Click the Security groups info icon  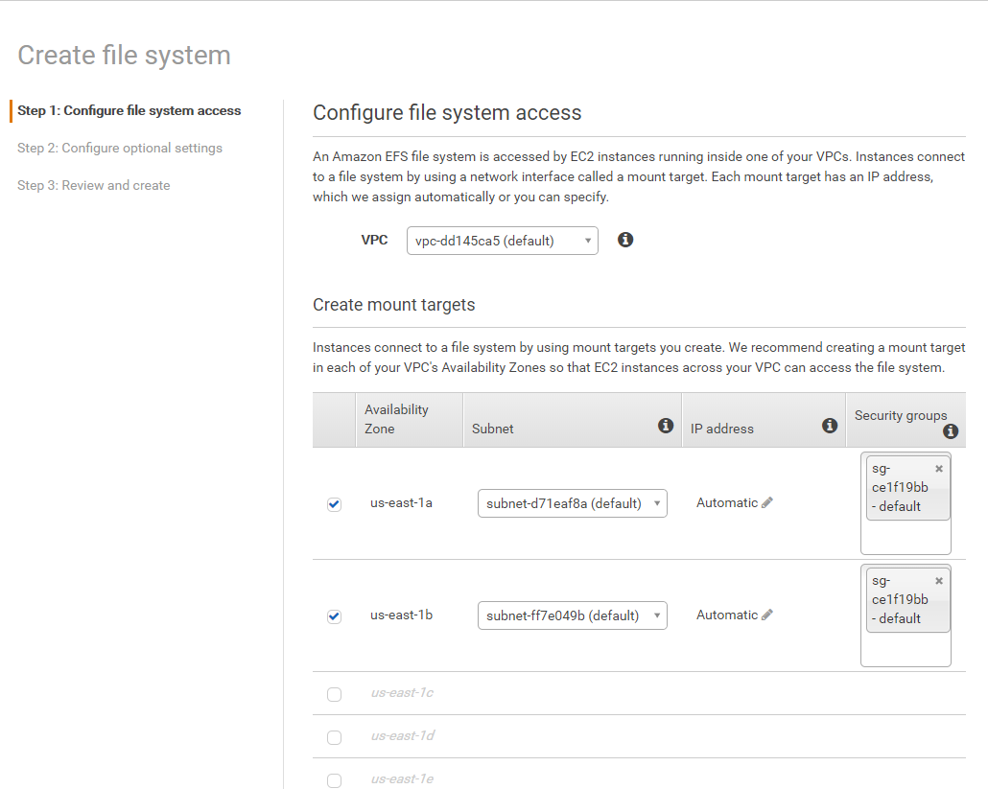point(951,431)
